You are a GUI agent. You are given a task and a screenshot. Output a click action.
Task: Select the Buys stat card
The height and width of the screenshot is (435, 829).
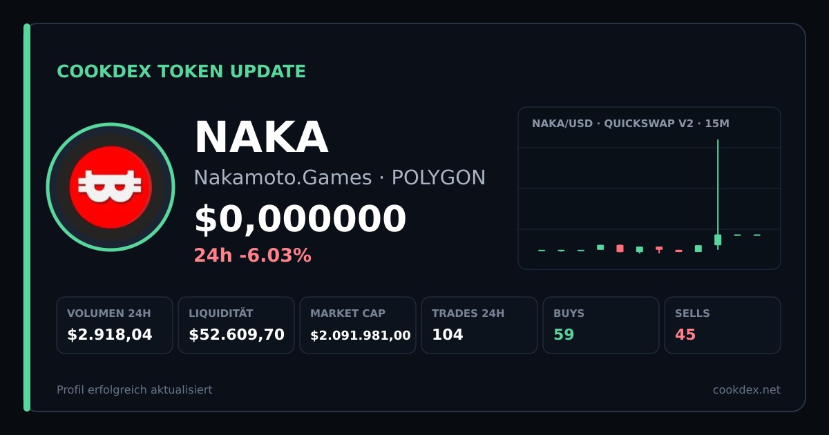click(601, 325)
